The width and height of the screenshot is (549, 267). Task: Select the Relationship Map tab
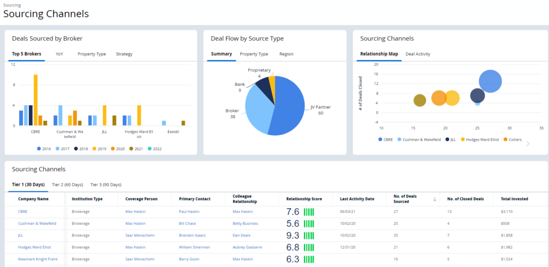(x=379, y=54)
